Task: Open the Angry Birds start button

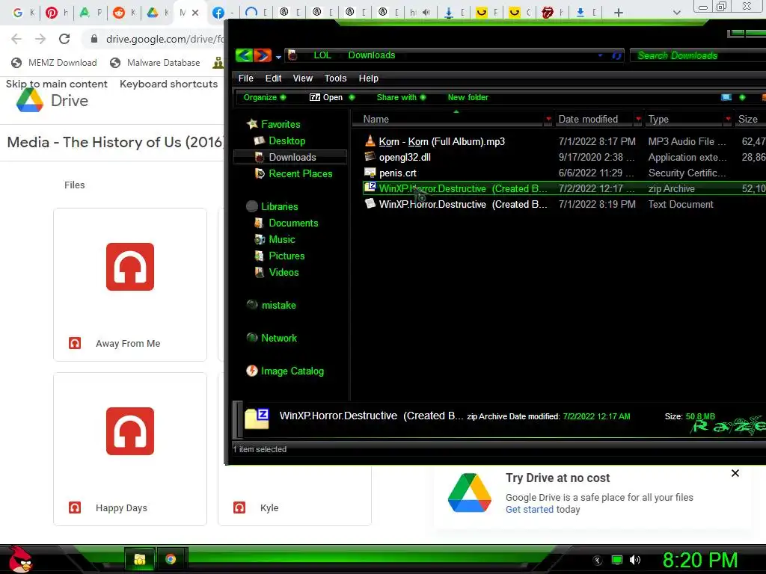Action: click(x=20, y=559)
